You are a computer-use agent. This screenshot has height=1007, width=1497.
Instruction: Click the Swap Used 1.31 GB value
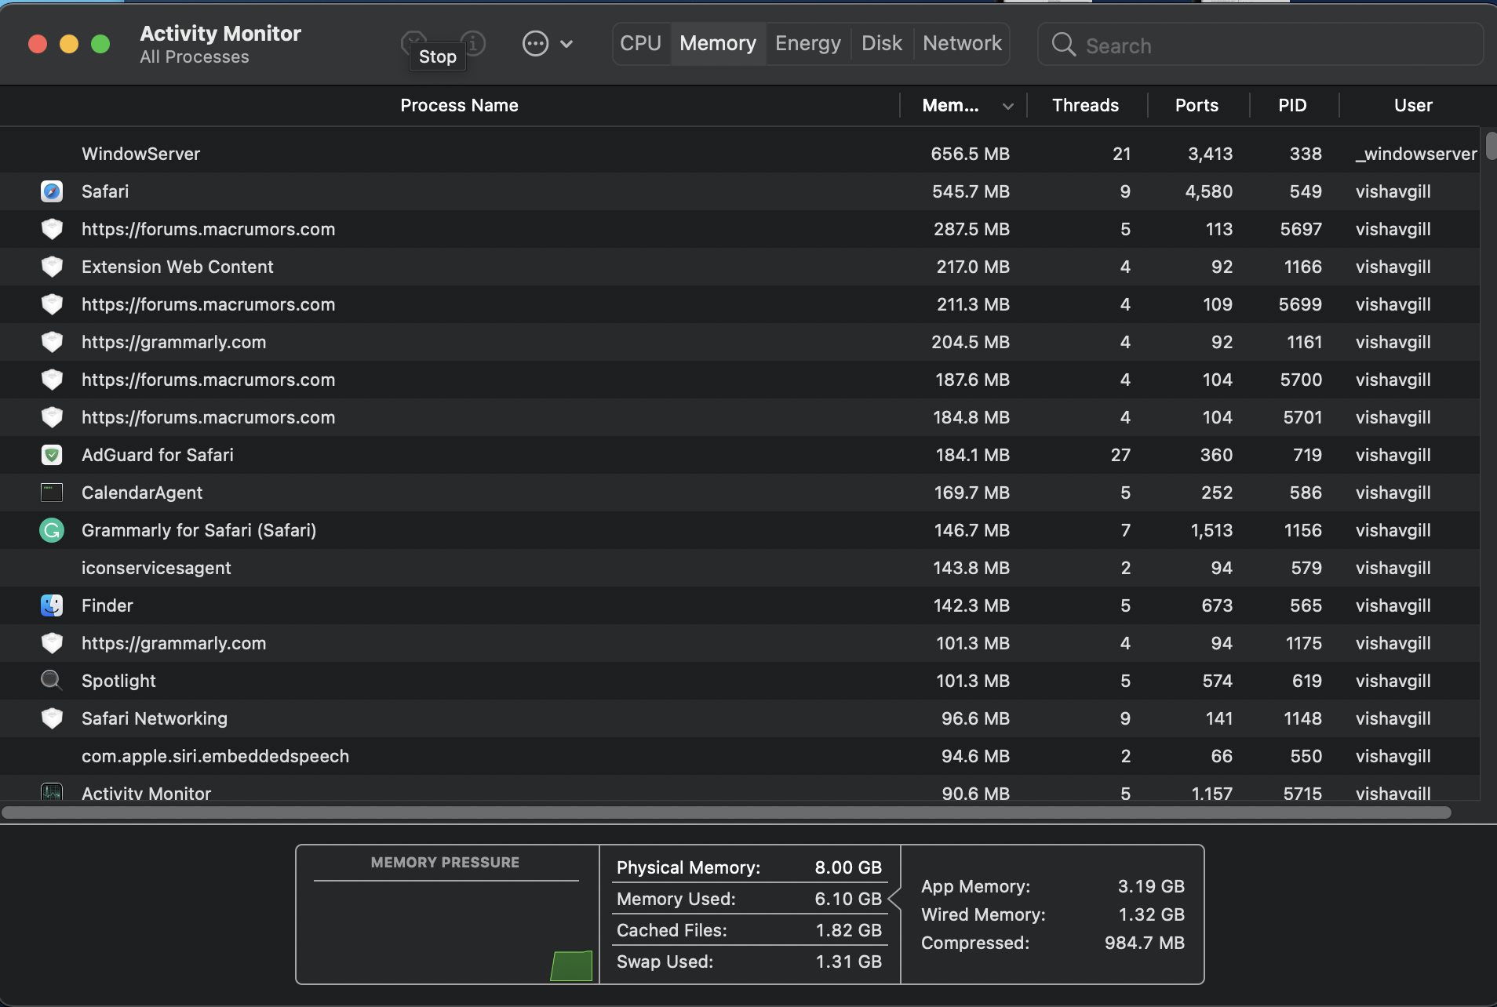[848, 962]
